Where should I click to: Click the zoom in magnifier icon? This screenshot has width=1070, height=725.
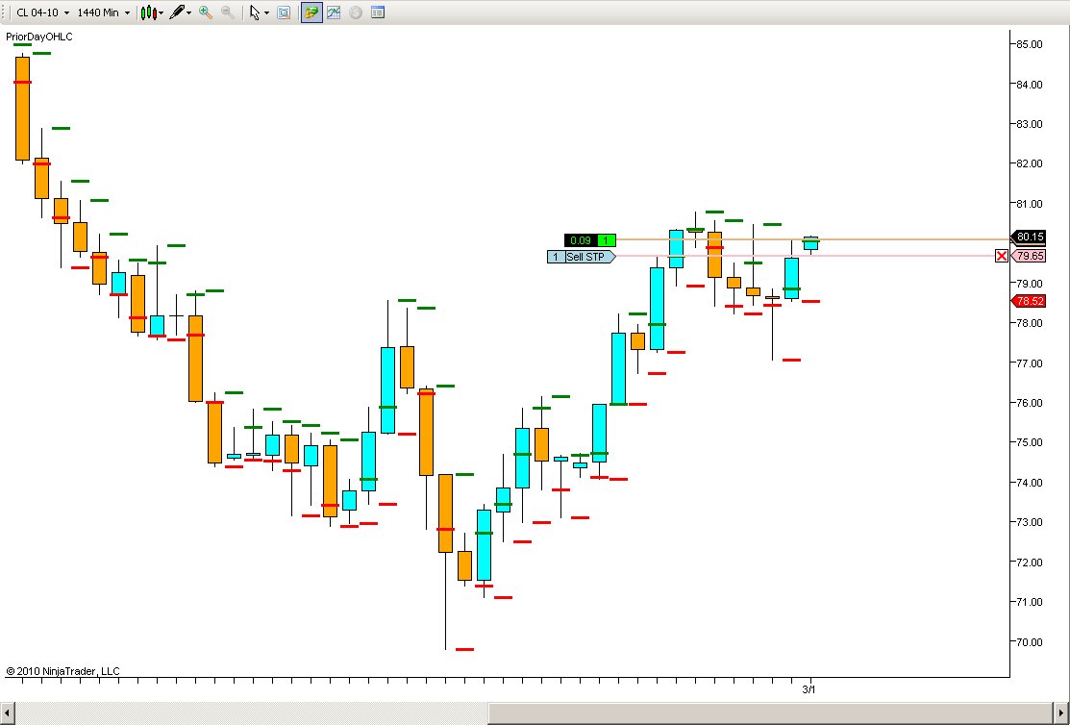coord(206,12)
